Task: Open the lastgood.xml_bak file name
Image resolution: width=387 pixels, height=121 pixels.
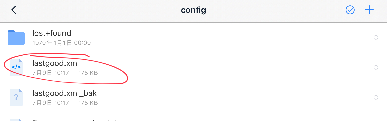Action: click(64, 93)
